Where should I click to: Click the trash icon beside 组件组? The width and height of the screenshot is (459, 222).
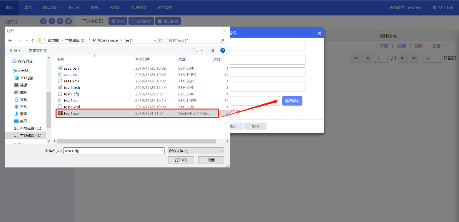pyautogui.click(x=68, y=21)
